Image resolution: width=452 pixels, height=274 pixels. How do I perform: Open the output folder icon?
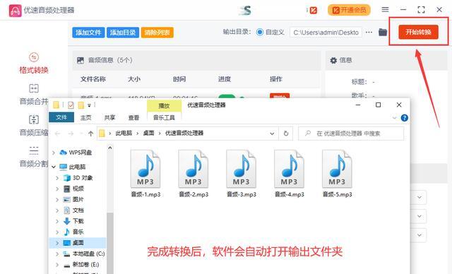coord(383,32)
